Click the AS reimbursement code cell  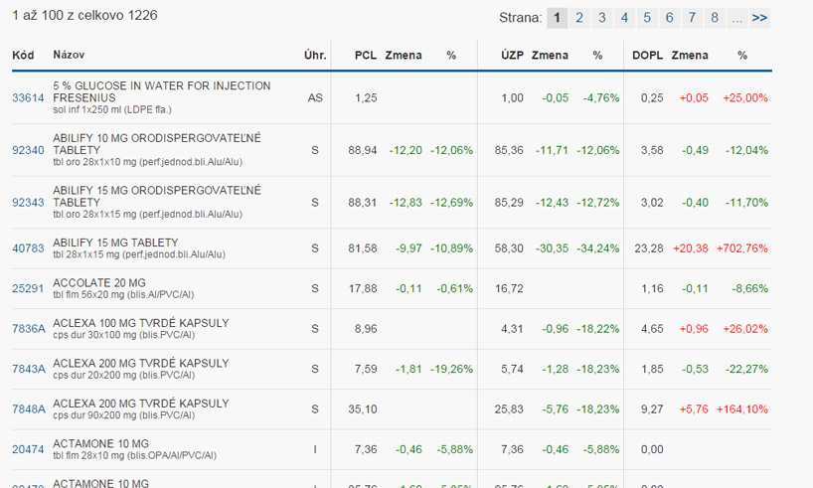[315, 98]
